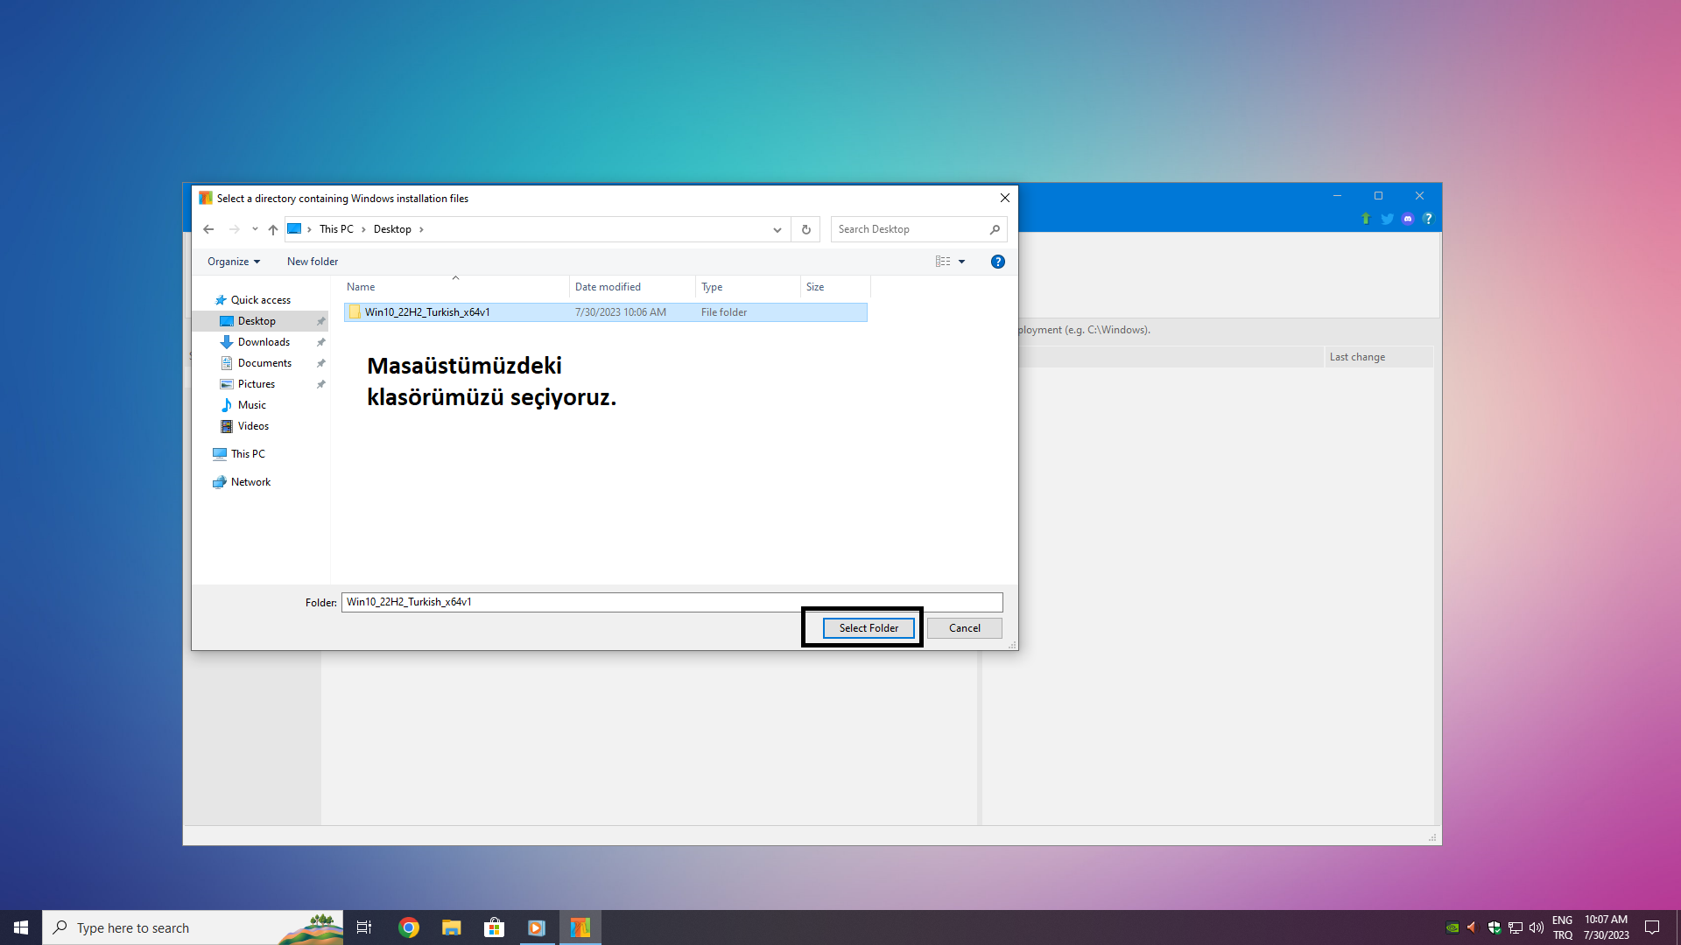The height and width of the screenshot is (945, 1681).
Task: Expand the address bar history dropdown
Action: pyautogui.click(x=777, y=229)
